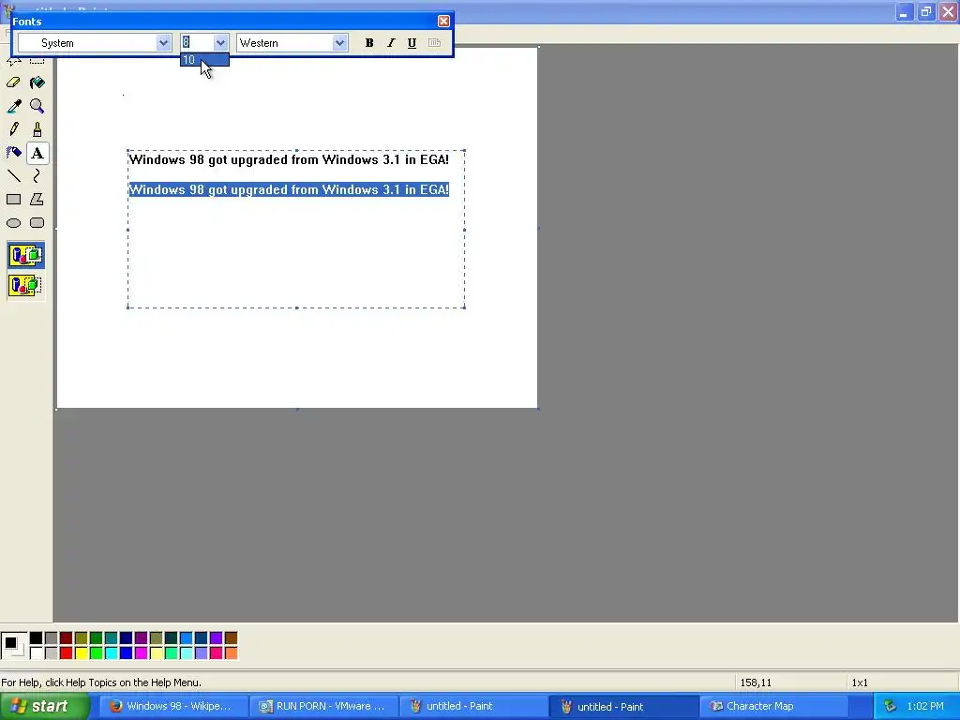Image resolution: width=960 pixels, height=720 pixels.
Task: Select the Eraser tool
Action: click(13, 82)
